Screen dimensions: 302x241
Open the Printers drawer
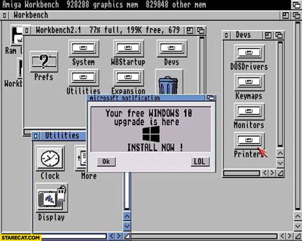coord(249,141)
